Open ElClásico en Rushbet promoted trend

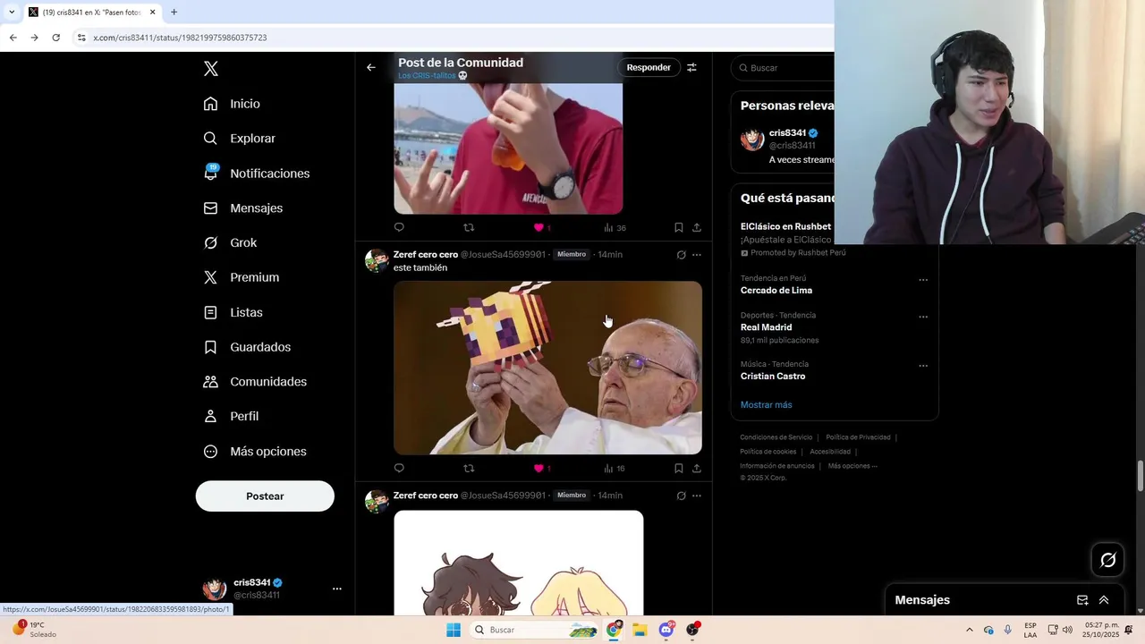785,227
